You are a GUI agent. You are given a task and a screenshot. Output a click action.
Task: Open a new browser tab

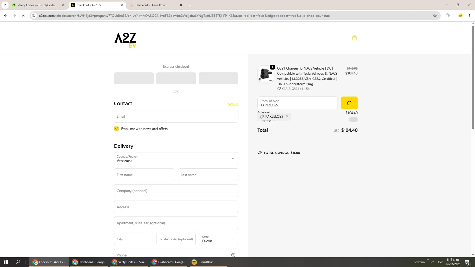[190, 5]
